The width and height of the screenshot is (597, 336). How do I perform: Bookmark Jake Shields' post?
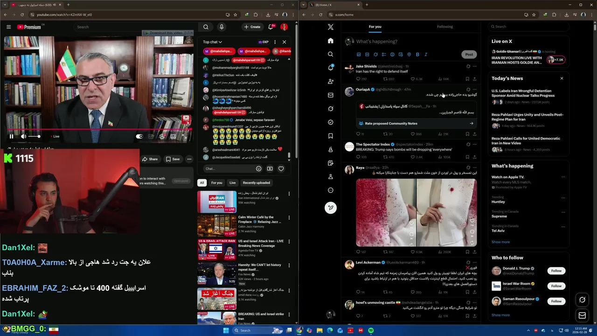pos(467,79)
